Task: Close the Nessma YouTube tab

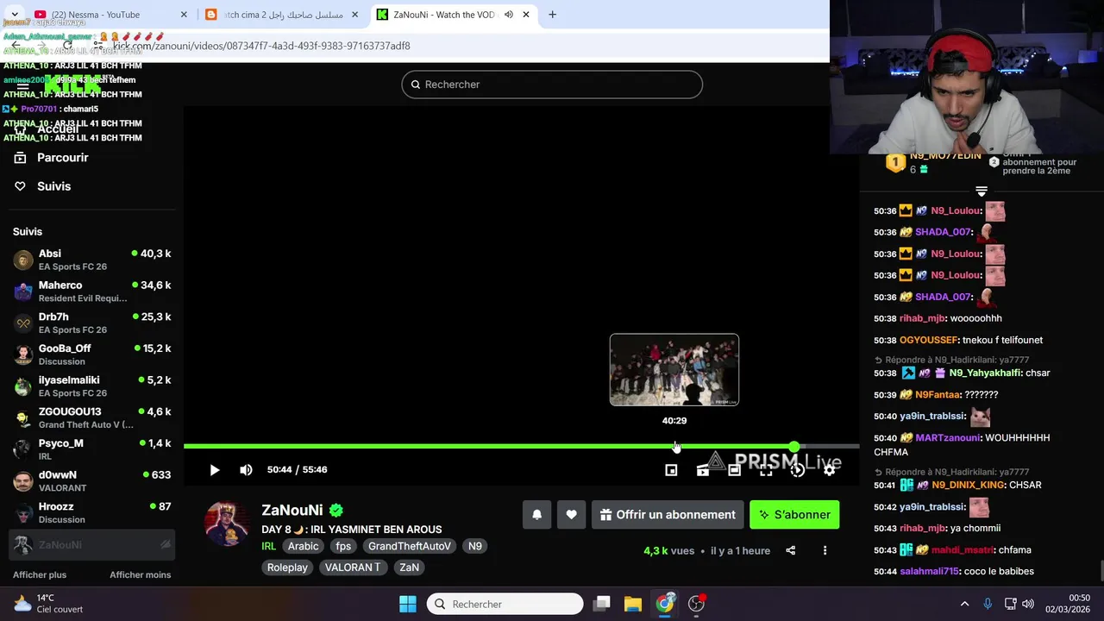Action: click(x=184, y=15)
